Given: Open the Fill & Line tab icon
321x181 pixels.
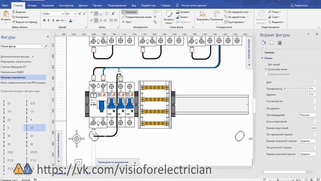Looking at the screenshot, I should pyautogui.click(x=263, y=42).
